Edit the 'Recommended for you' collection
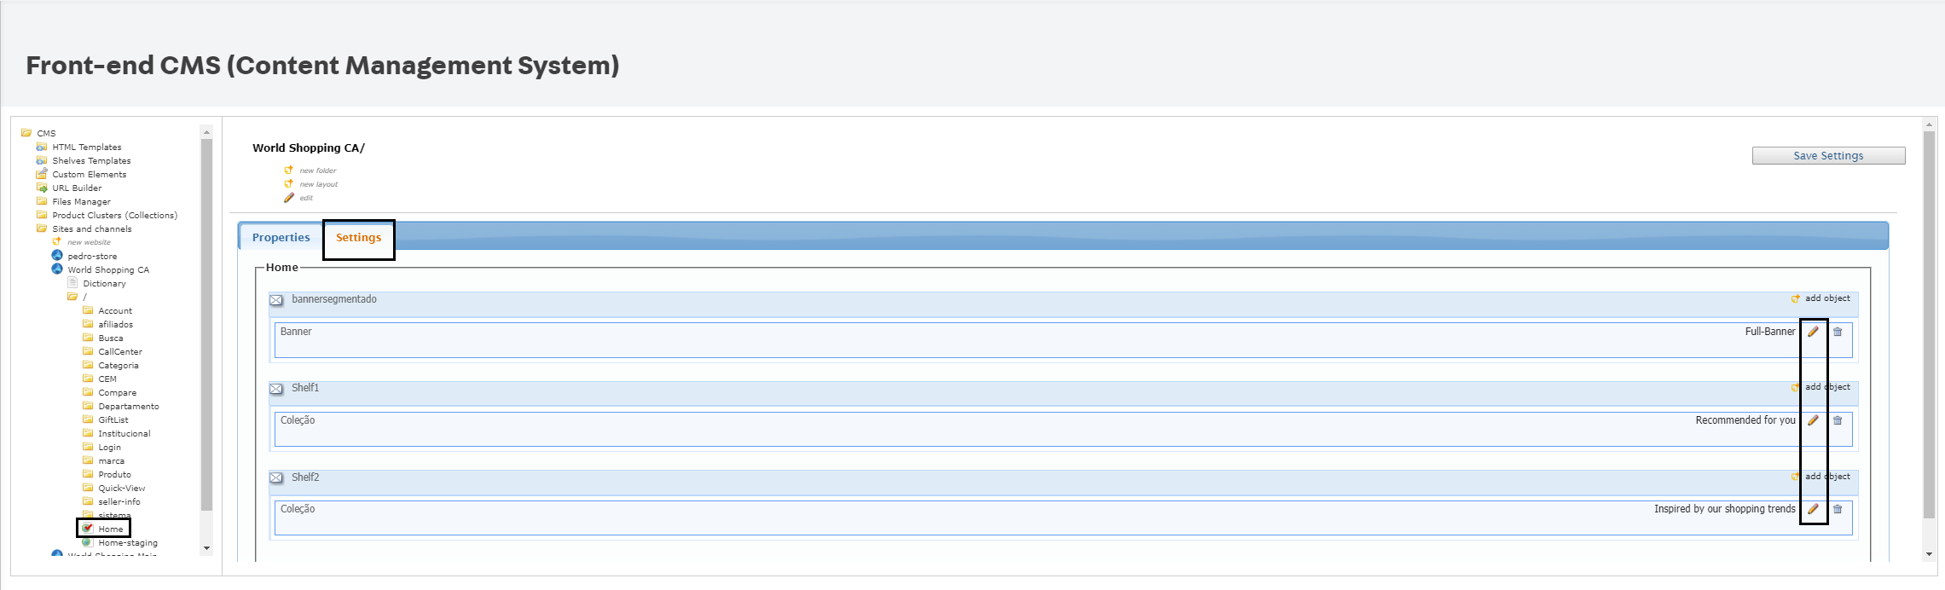Image resolution: width=1945 pixels, height=590 pixels. pos(1813,420)
